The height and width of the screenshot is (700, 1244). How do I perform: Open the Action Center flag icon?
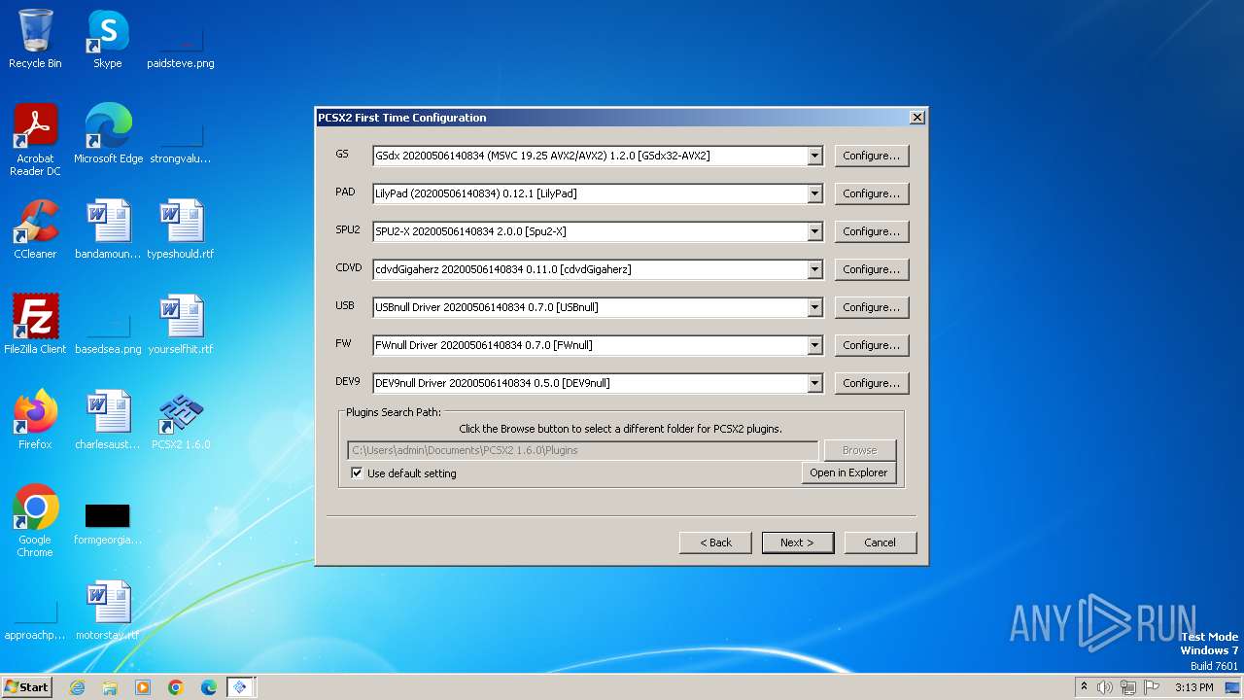(1151, 687)
